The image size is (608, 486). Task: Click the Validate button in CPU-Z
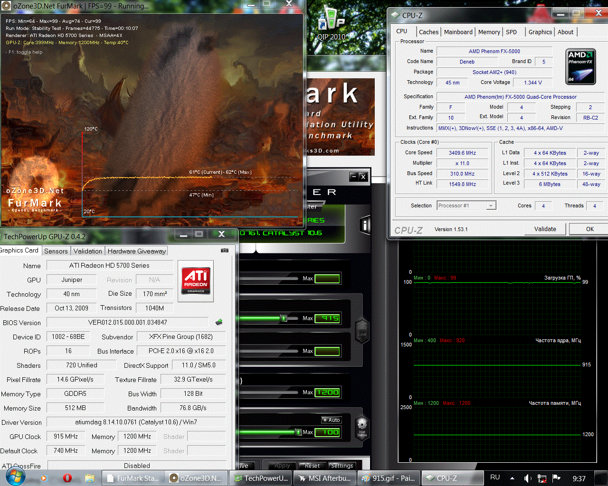click(x=545, y=229)
